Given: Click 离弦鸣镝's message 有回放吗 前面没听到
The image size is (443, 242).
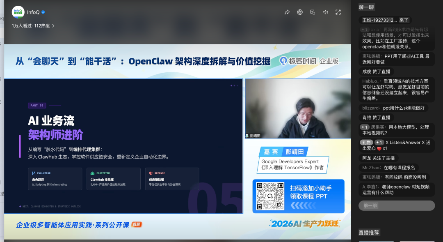Looking at the screenshot, I should coord(394,177).
